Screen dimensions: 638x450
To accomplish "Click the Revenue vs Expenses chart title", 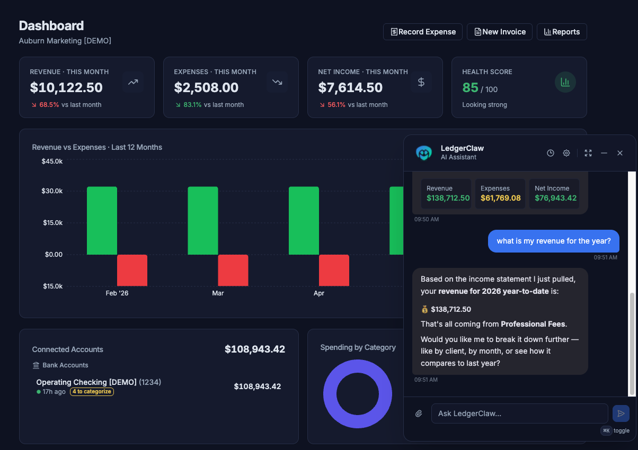I will tap(97, 147).
